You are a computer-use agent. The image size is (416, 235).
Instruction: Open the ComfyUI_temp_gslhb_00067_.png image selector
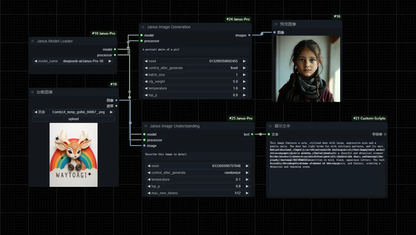[74, 112]
